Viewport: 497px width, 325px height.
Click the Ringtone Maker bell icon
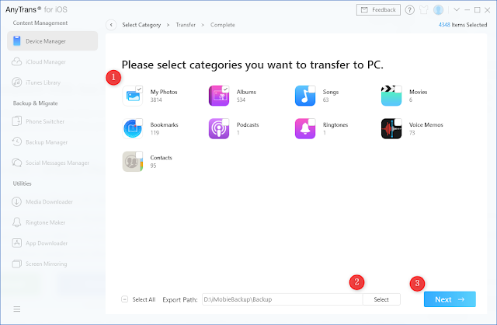click(16, 222)
